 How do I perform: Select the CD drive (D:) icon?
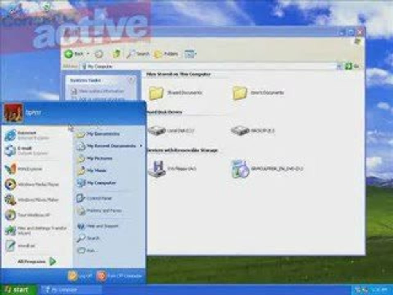point(267,168)
